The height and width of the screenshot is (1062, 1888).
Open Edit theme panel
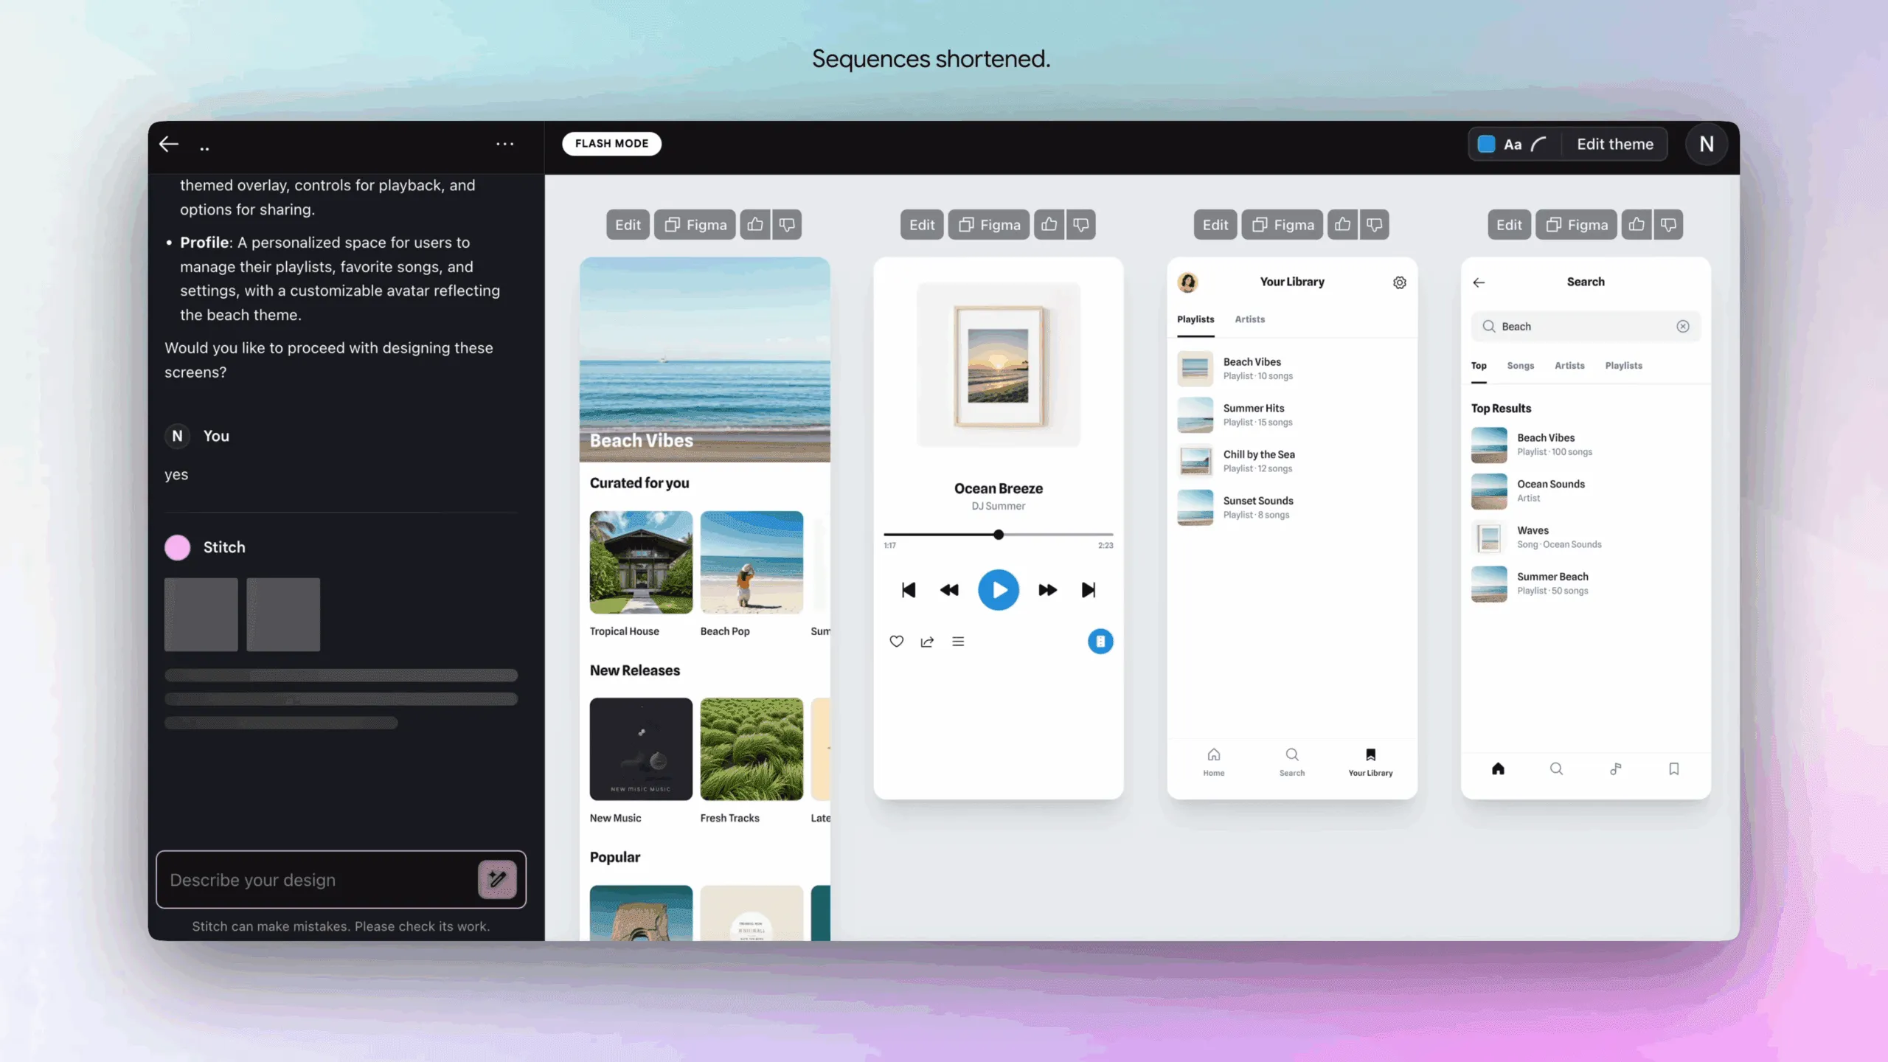pos(1614,144)
